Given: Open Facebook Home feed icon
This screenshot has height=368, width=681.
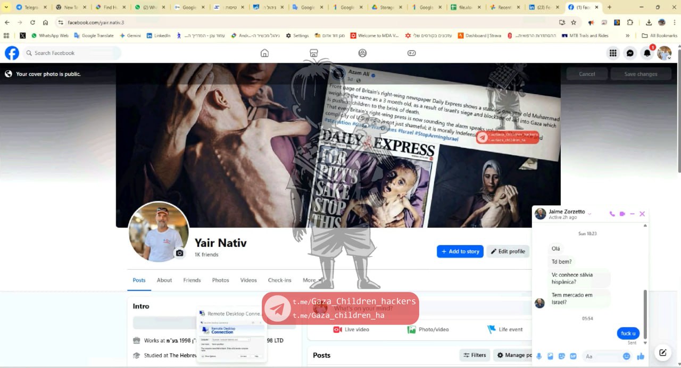Looking at the screenshot, I should 264,53.
